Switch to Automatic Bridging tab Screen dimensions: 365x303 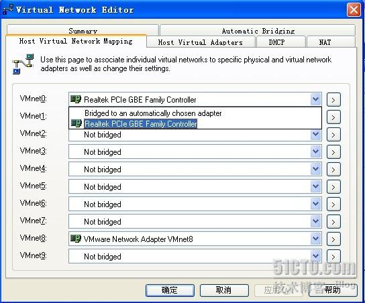coord(258,30)
